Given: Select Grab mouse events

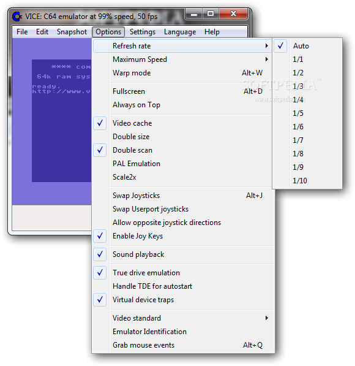Looking at the screenshot, I should click(x=182, y=345).
